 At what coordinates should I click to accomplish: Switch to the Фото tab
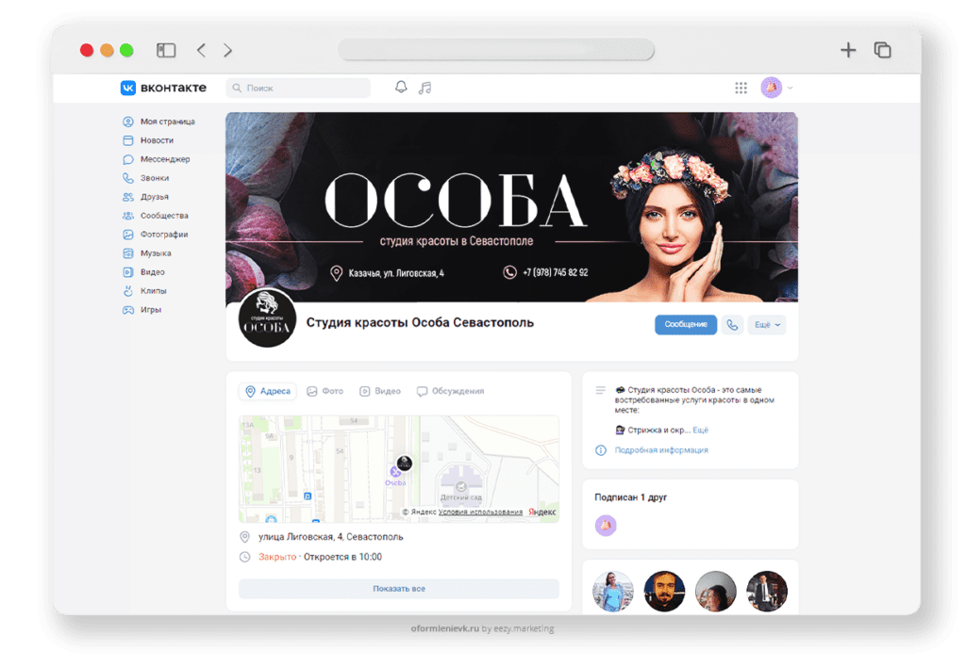tap(325, 391)
